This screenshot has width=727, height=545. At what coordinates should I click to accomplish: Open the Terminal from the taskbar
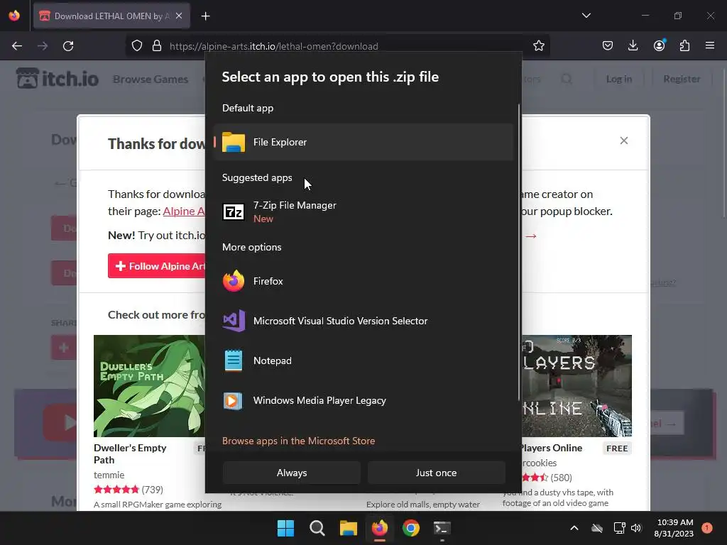442,528
